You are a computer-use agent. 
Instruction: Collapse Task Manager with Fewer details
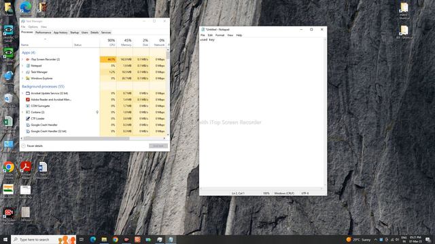point(32,146)
